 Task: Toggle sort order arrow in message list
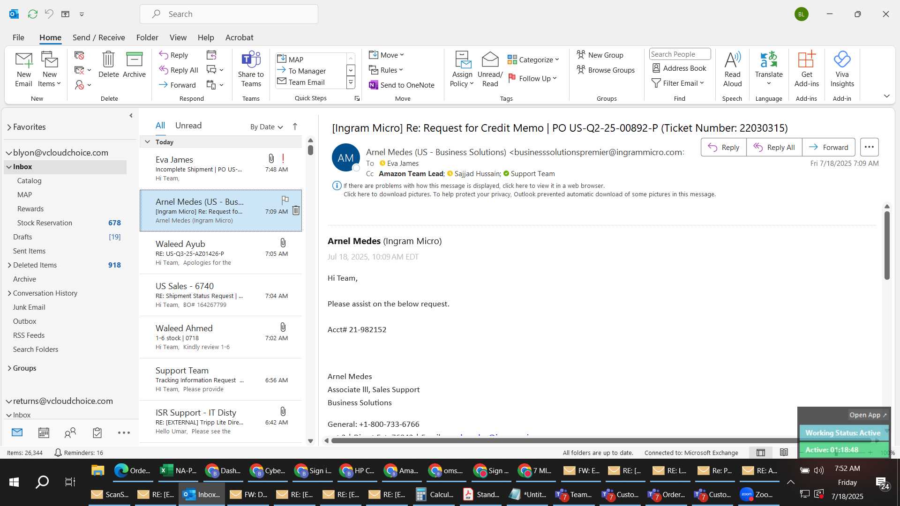point(295,126)
